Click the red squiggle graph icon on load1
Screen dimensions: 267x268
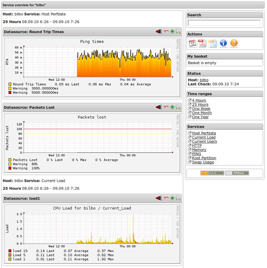click(166, 198)
